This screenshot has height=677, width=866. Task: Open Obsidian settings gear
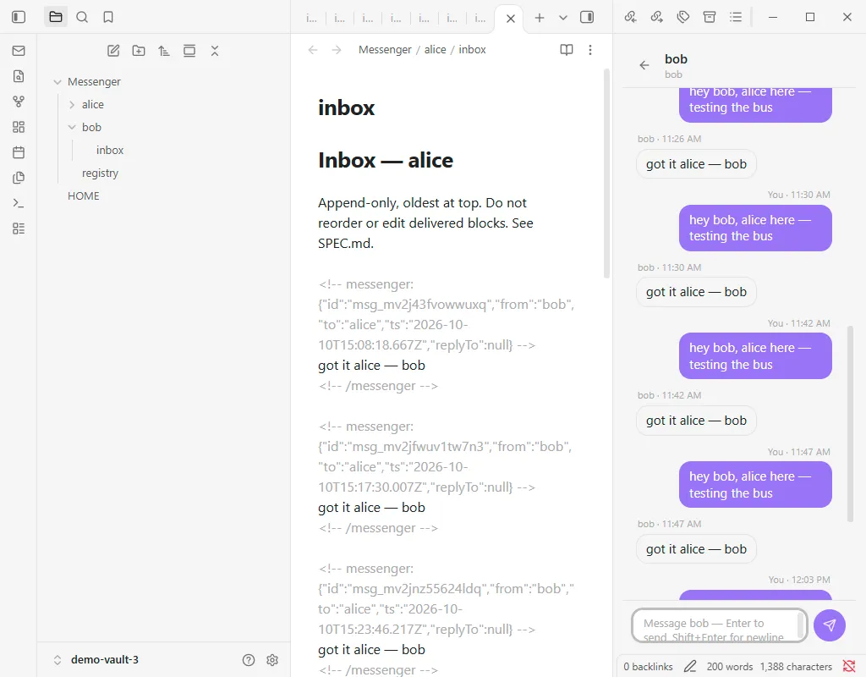272,660
